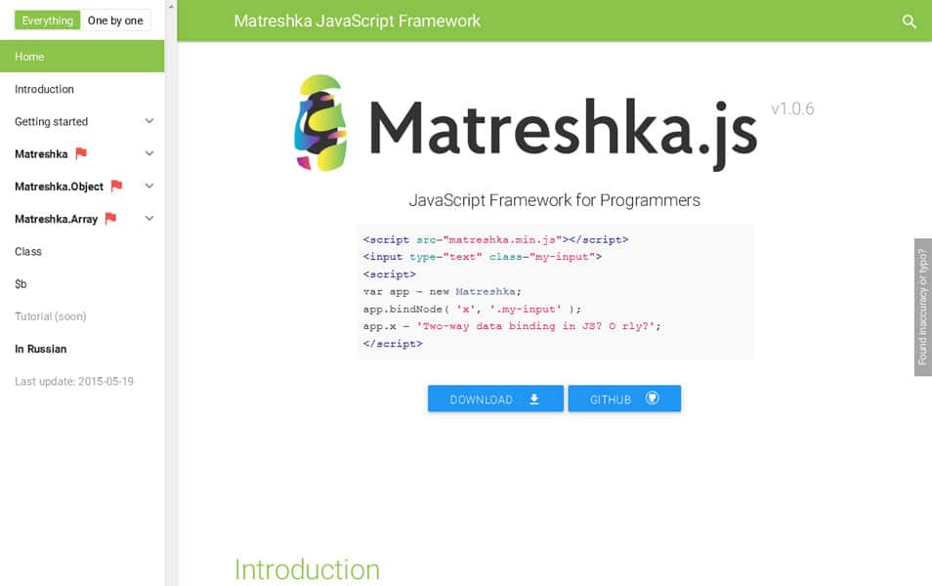Click Matreshka JavaScript Framework header title
The height and width of the screenshot is (586, 932).
point(358,21)
